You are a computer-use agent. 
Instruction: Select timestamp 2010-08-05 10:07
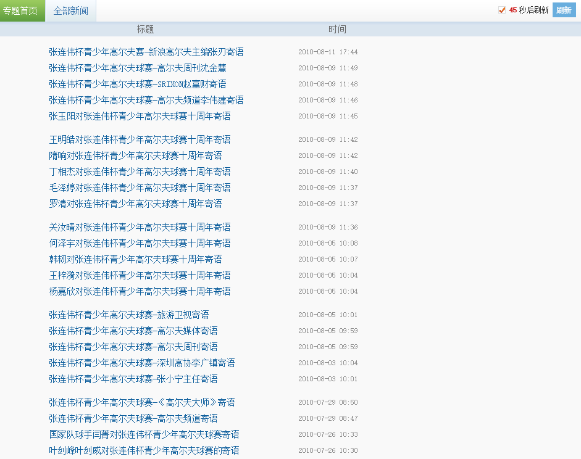pos(328,259)
